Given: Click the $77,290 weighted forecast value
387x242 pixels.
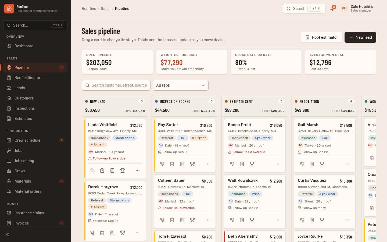Looking at the screenshot, I should click(172, 63).
